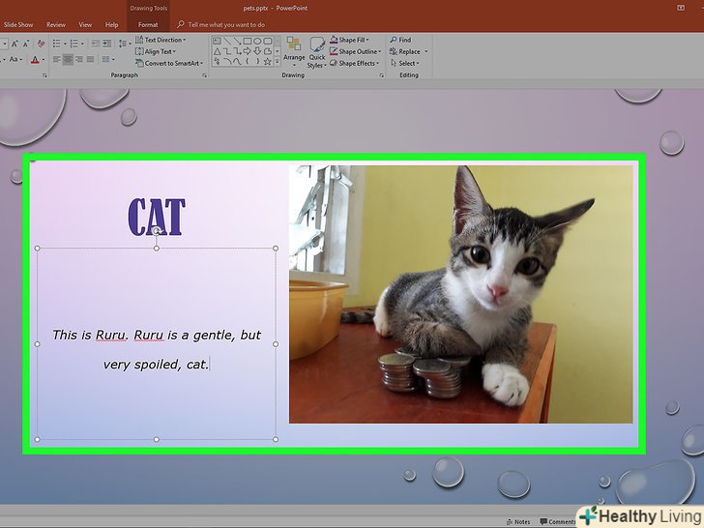This screenshot has height=528, width=704.
Task: Toggle the Notes pane in status bar
Action: click(518, 521)
